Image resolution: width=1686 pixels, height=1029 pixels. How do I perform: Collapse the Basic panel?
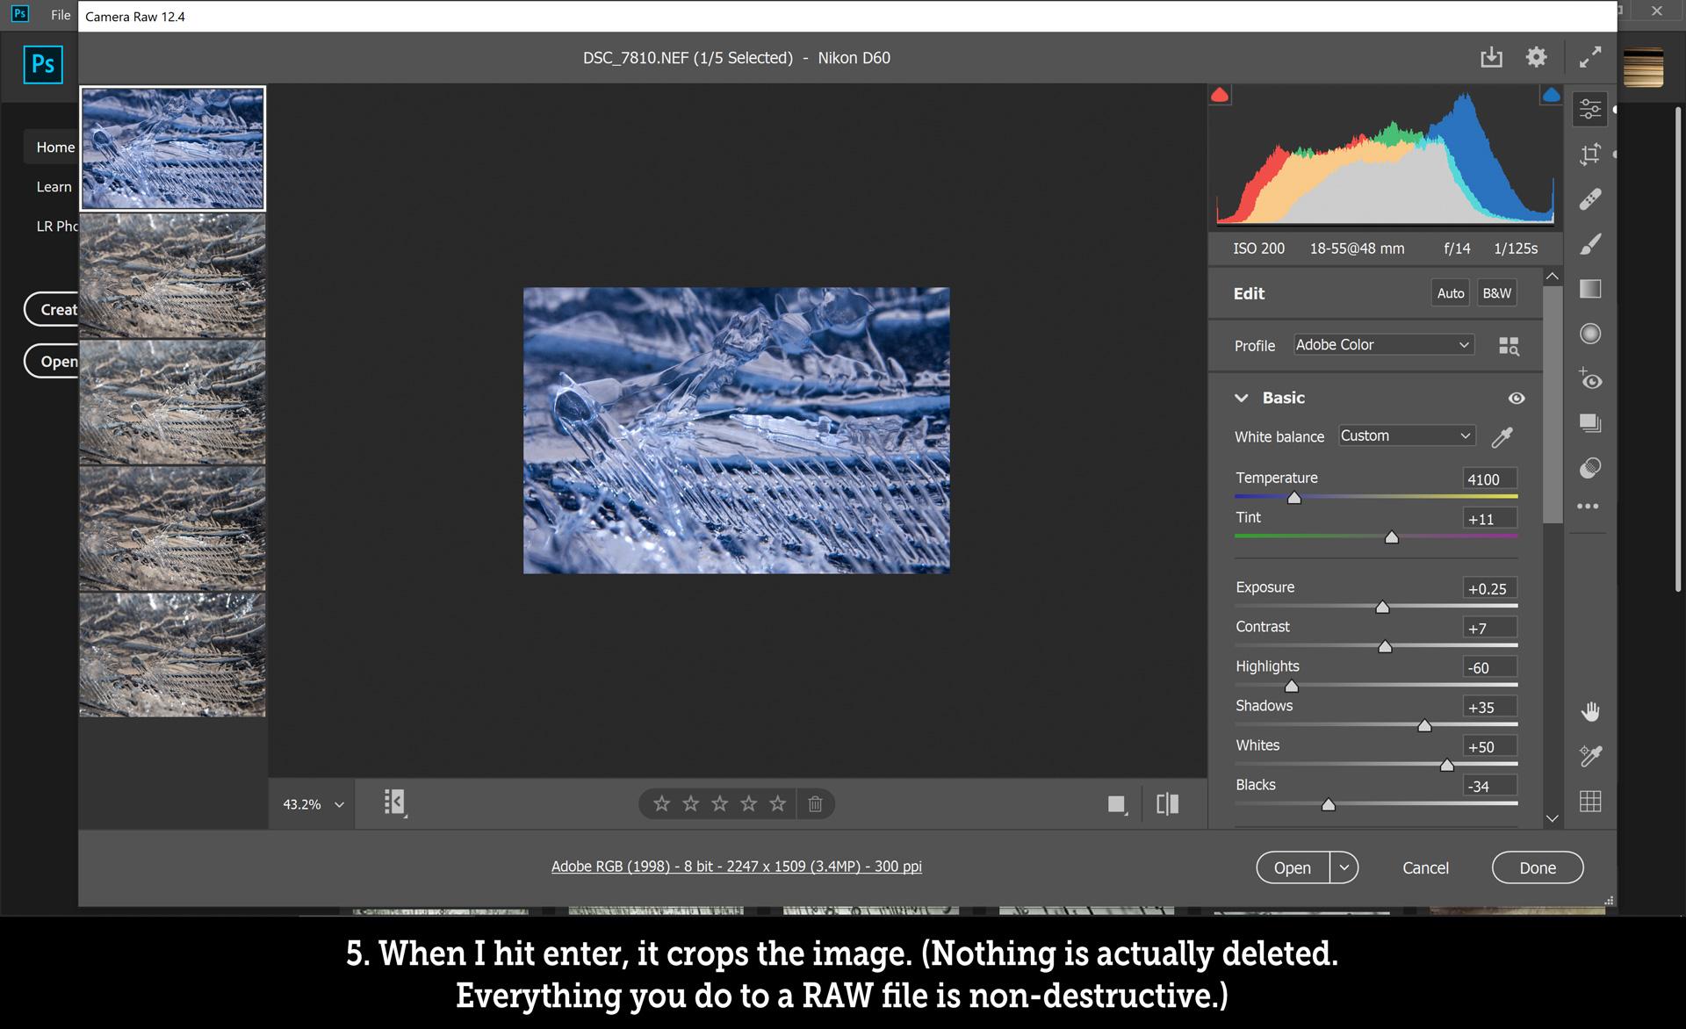pos(1241,398)
